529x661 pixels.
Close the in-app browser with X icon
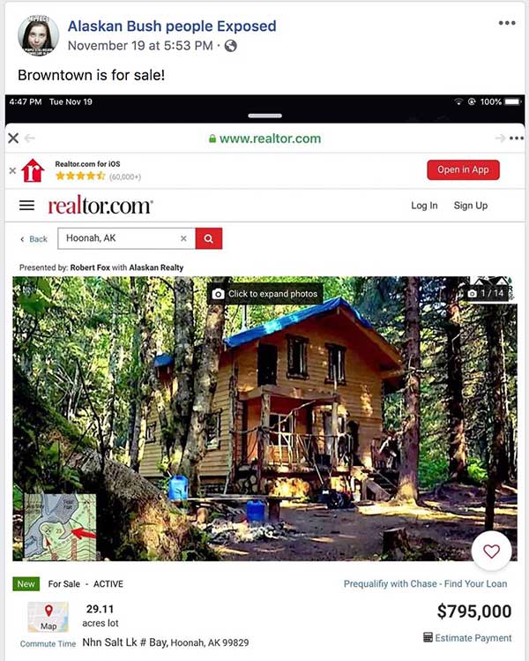13,139
